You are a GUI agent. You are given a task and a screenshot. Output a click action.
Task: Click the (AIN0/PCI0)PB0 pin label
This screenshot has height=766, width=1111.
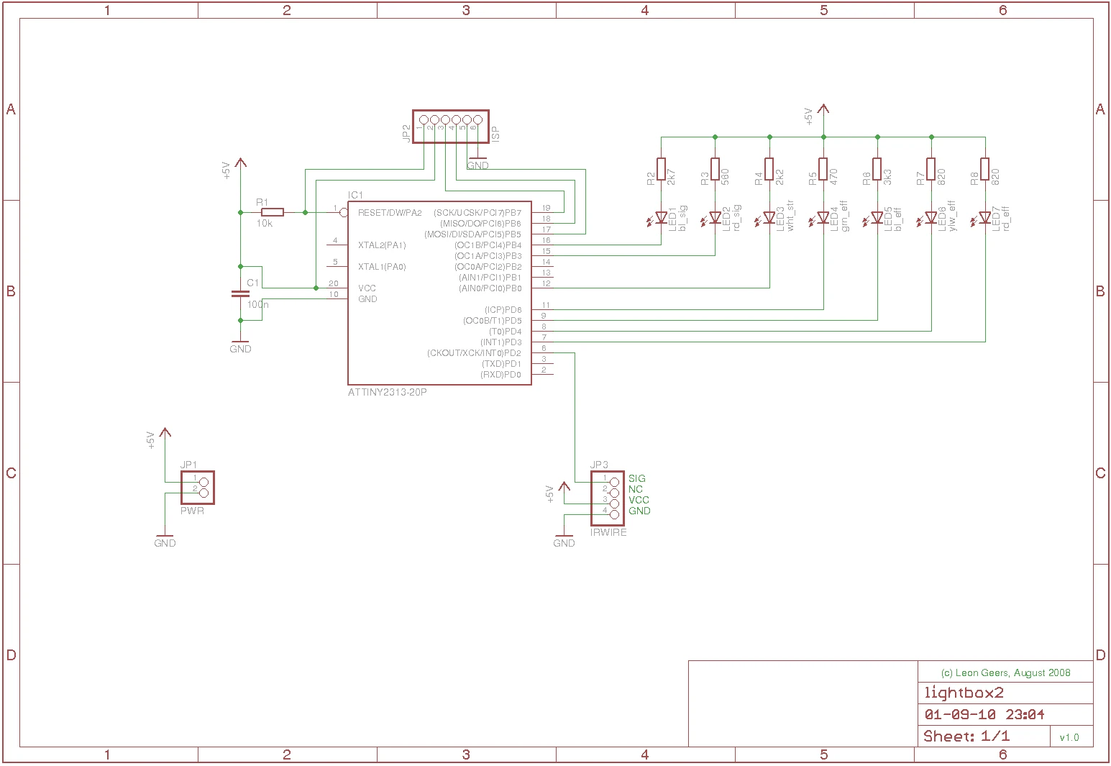pos(490,288)
